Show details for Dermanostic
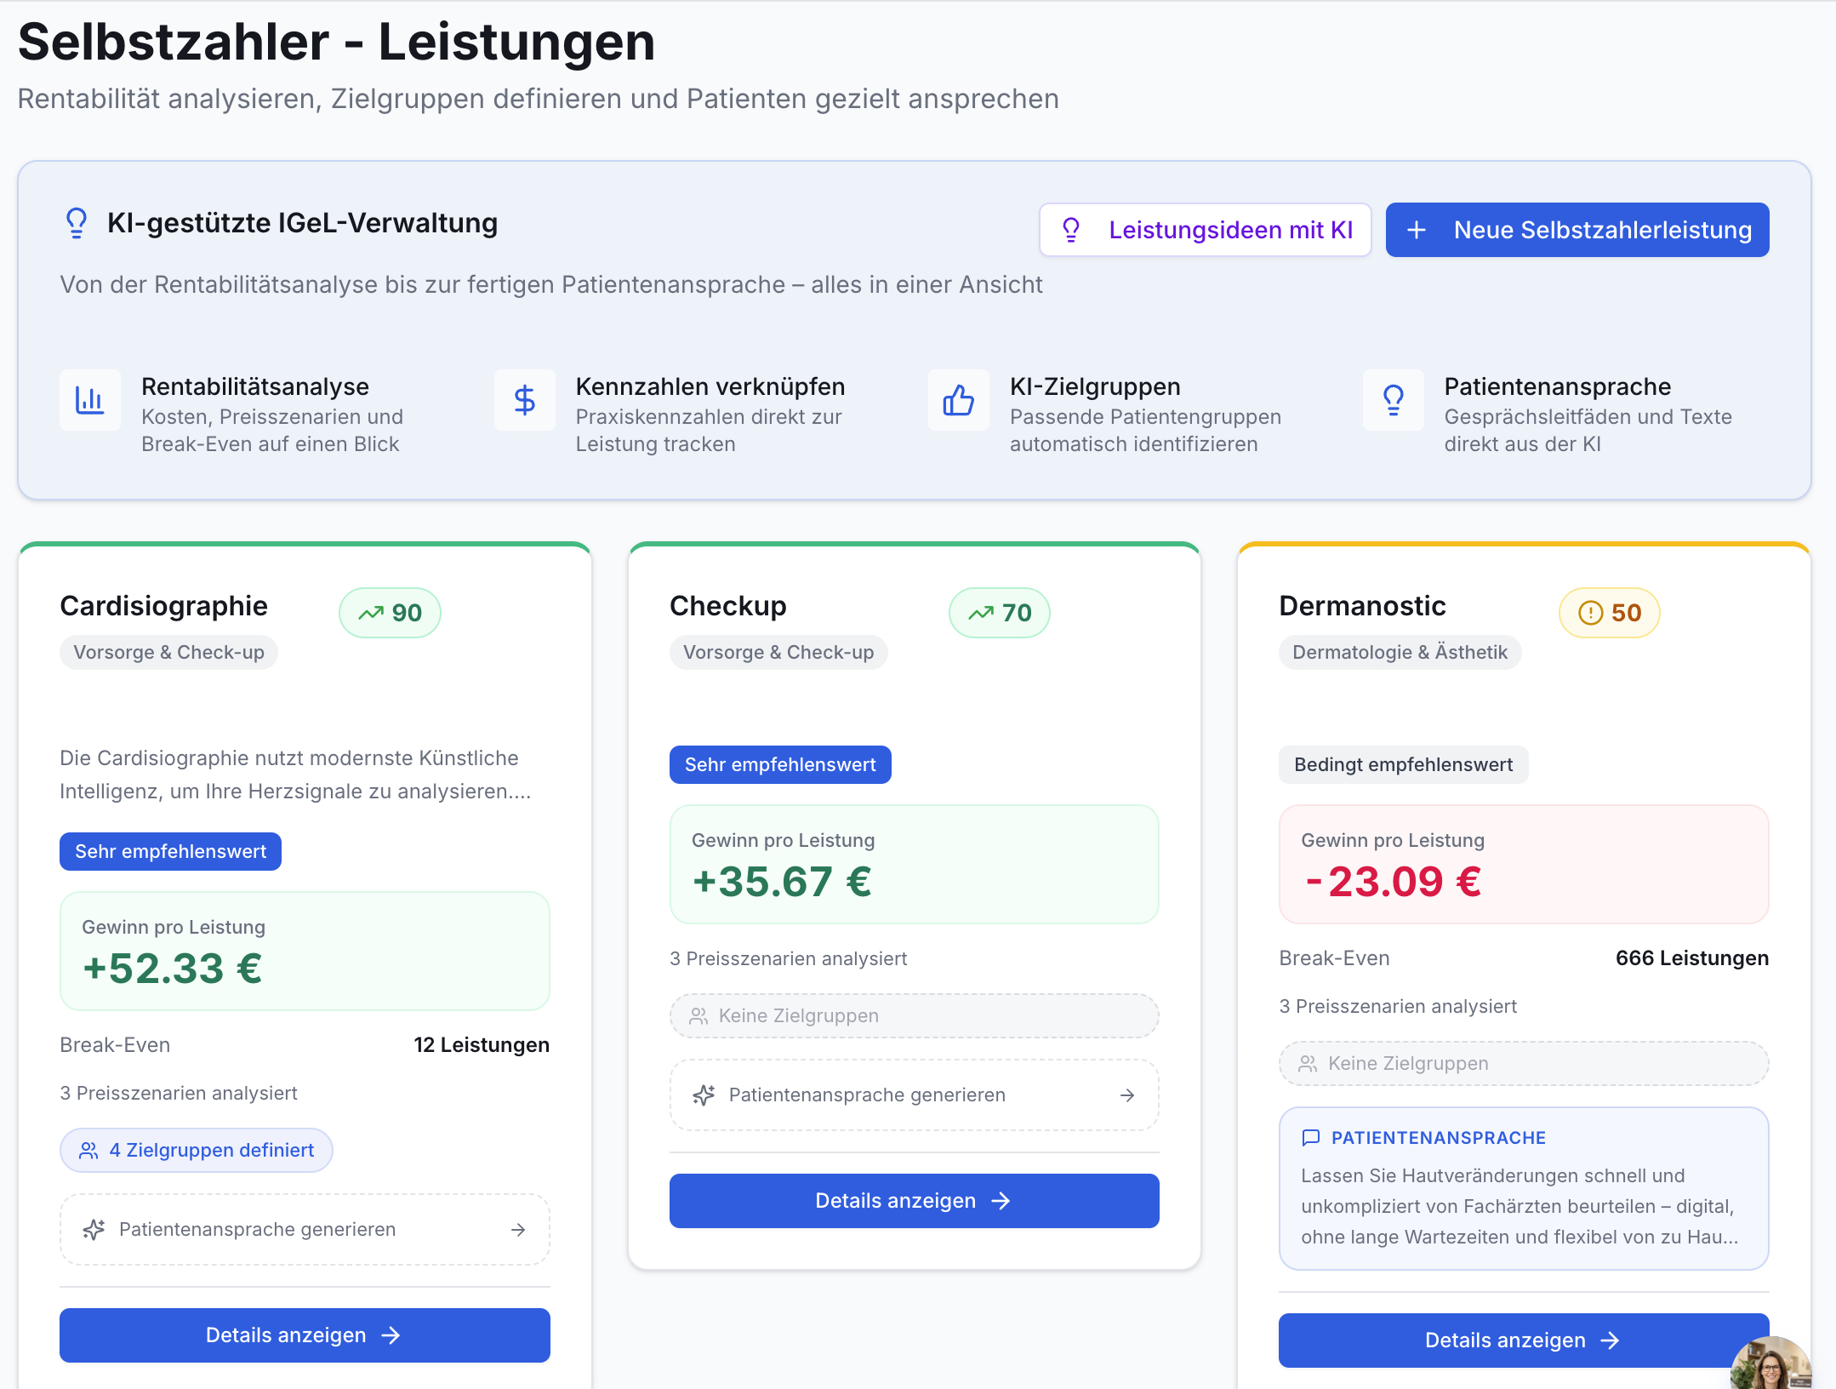Viewport: 1836px width, 1389px height. (x=1524, y=1340)
